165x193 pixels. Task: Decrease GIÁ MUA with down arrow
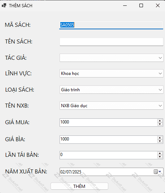pos(160,124)
